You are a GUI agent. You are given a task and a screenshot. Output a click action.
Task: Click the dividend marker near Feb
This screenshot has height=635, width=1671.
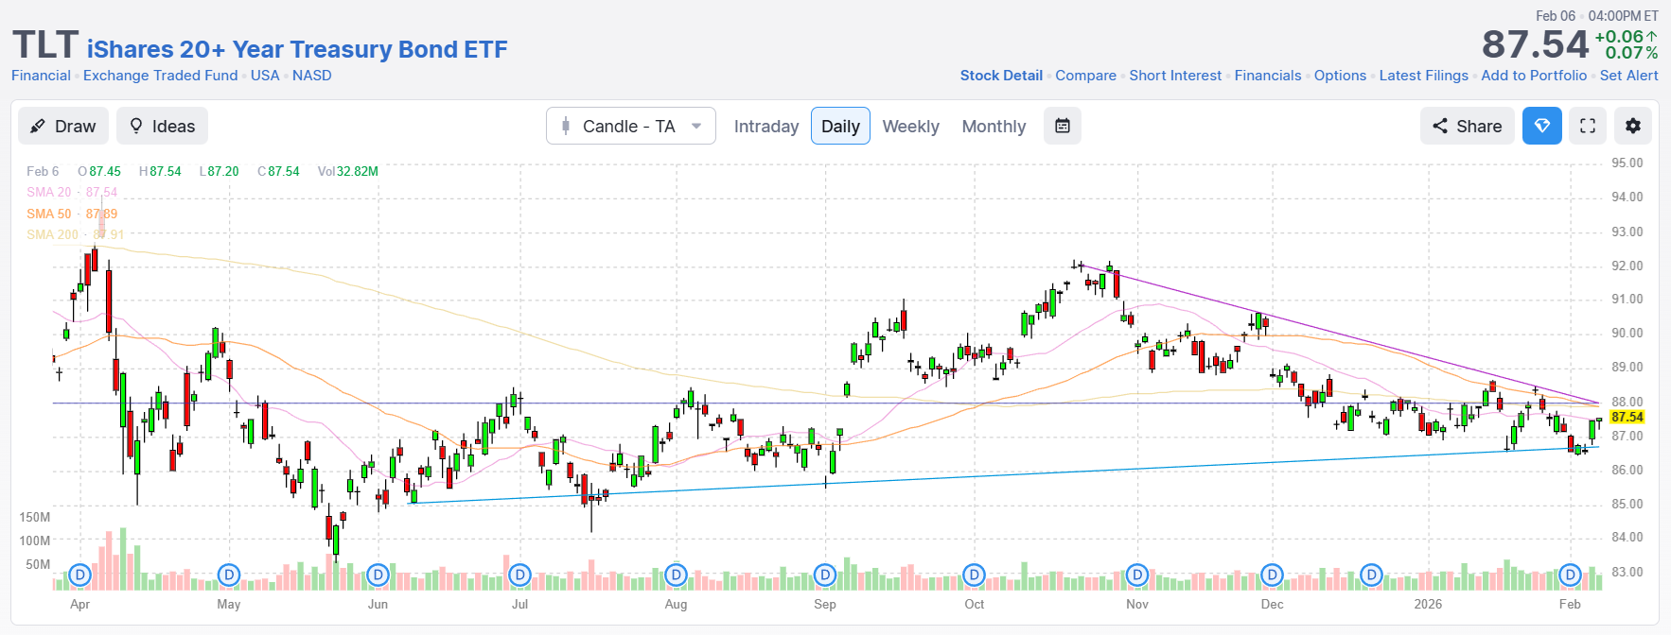pyautogui.click(x=1570, y=575)
